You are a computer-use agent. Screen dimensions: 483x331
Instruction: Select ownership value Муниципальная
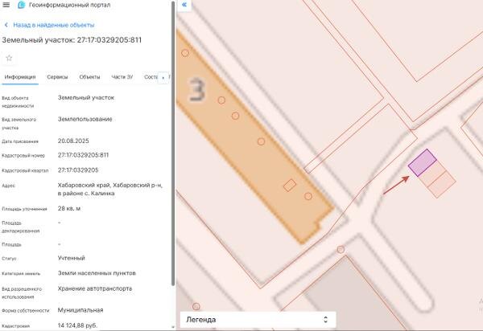[80, 310]
